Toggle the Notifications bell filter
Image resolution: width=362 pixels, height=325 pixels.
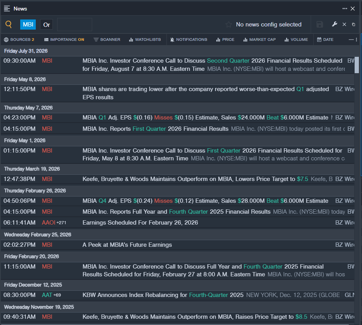click(189, 40)
